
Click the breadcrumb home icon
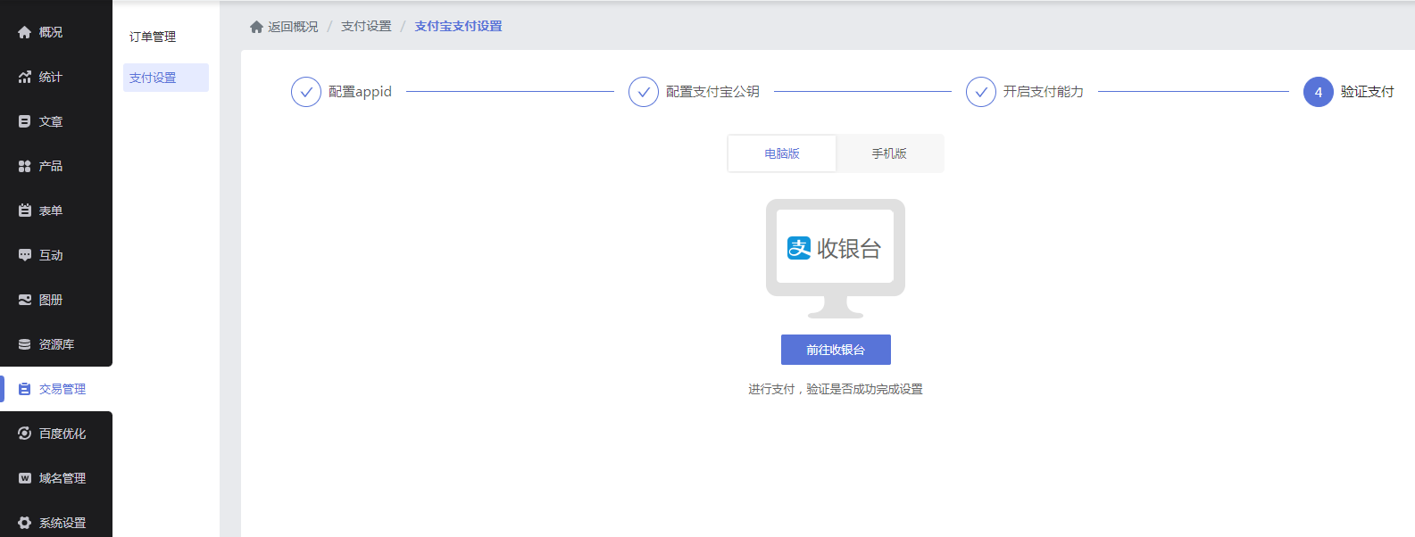coord(256,27)
